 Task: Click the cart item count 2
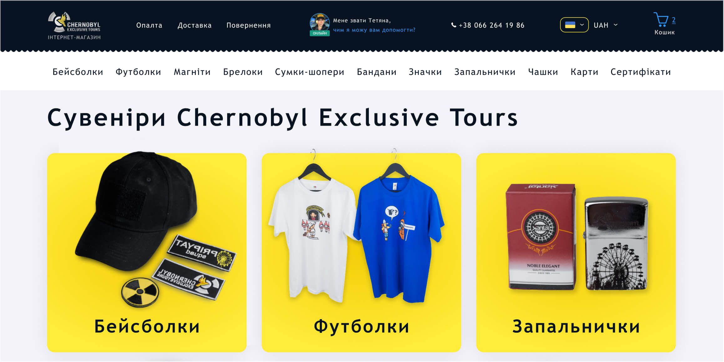point(674,20)
